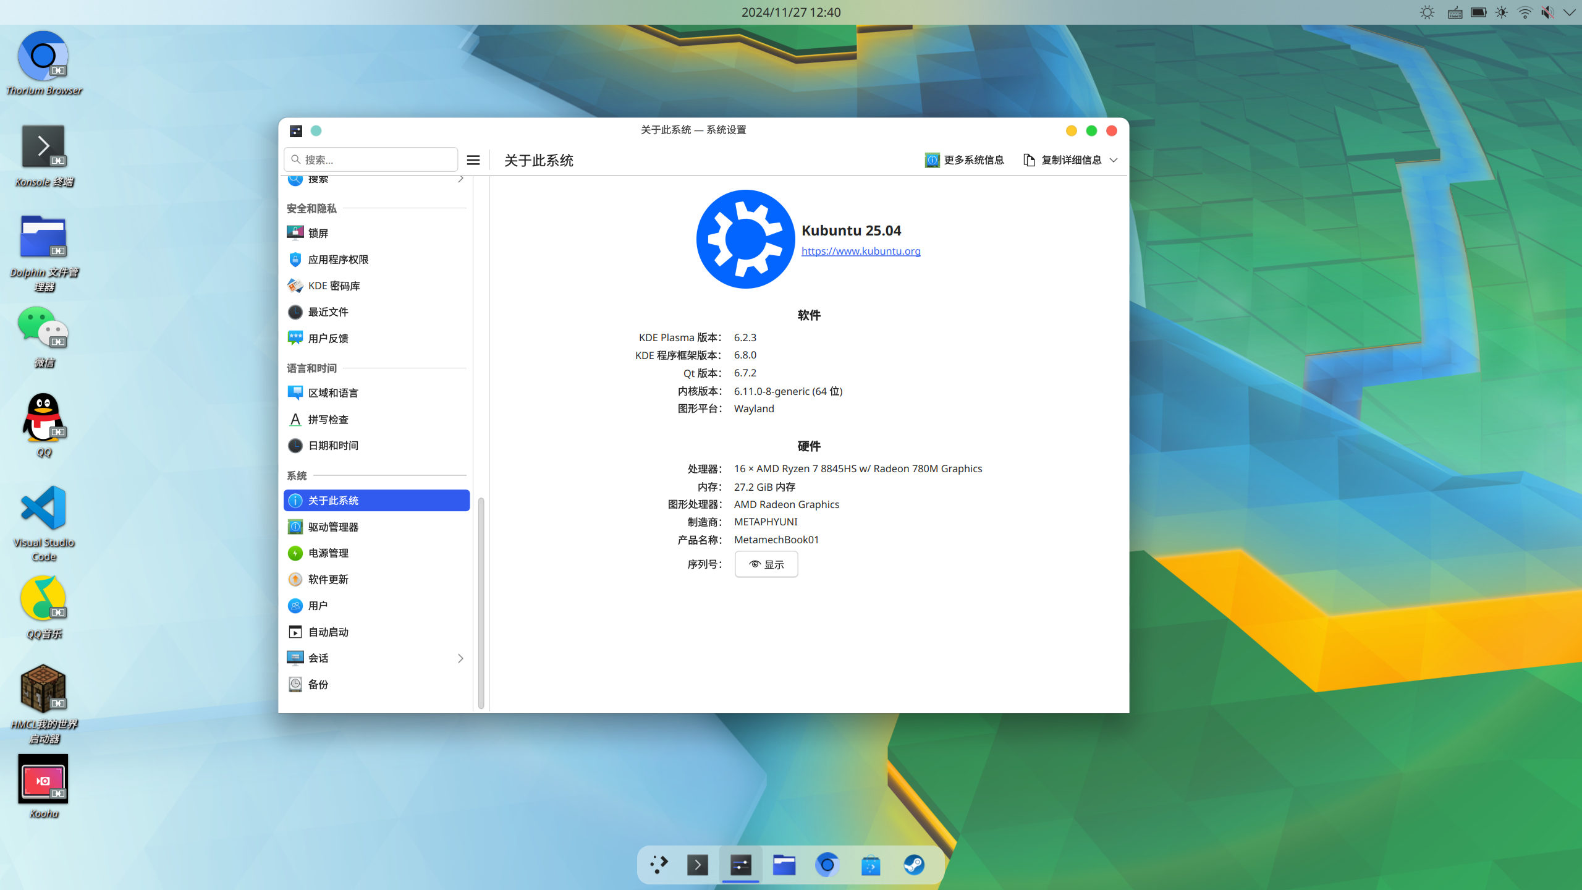
Task: Open Kooha screen recorder icon
Action: click(x=43, y=779)
